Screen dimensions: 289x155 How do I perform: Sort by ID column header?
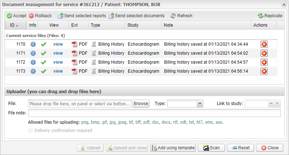15,25
